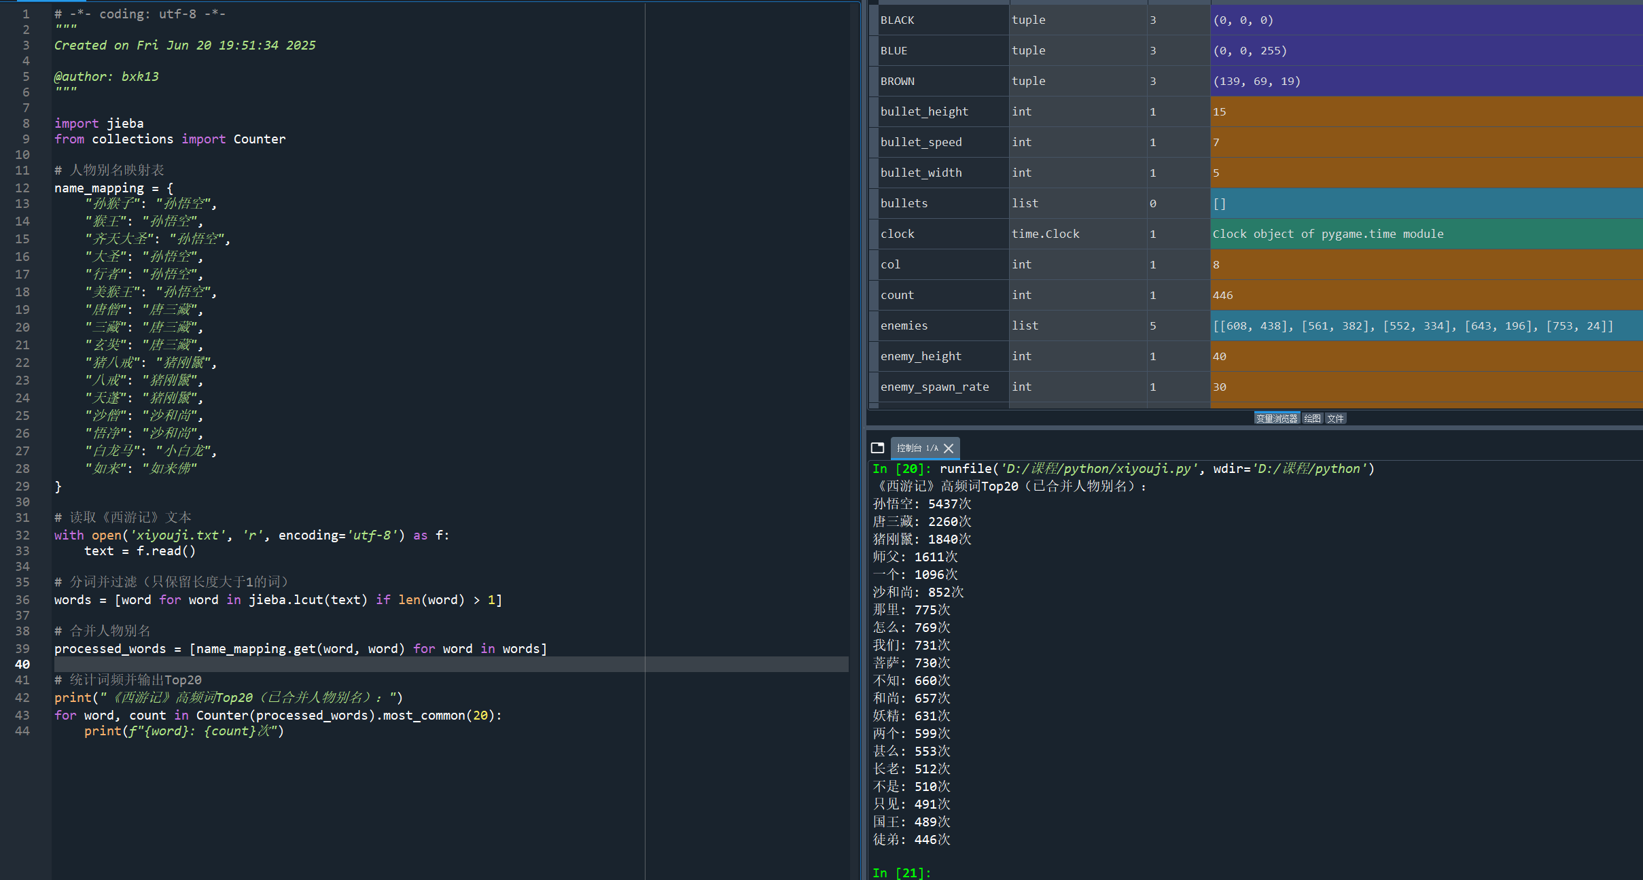This screenshot has width=1643, height=880.
Task: Select the BLACK variable name cell
Action: [x=897, y=20]
